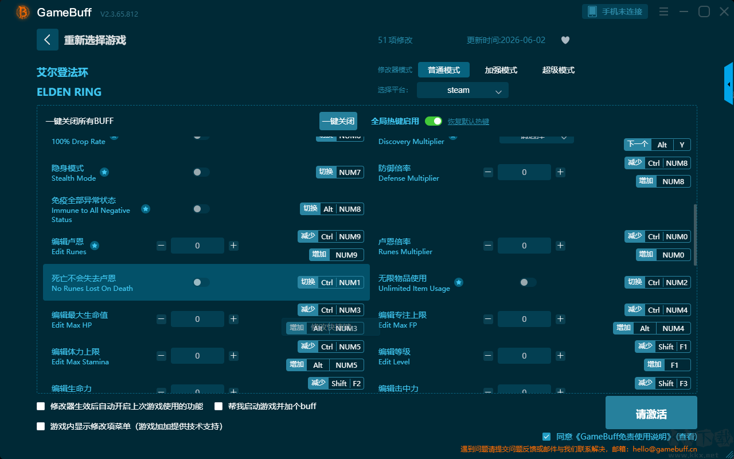Increase Edit Level with plus icon

[x=560, y=356]
